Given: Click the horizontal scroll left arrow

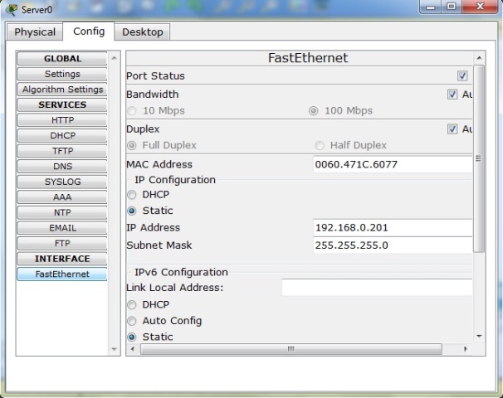Looking at the screenshot, I should point(133,349).
